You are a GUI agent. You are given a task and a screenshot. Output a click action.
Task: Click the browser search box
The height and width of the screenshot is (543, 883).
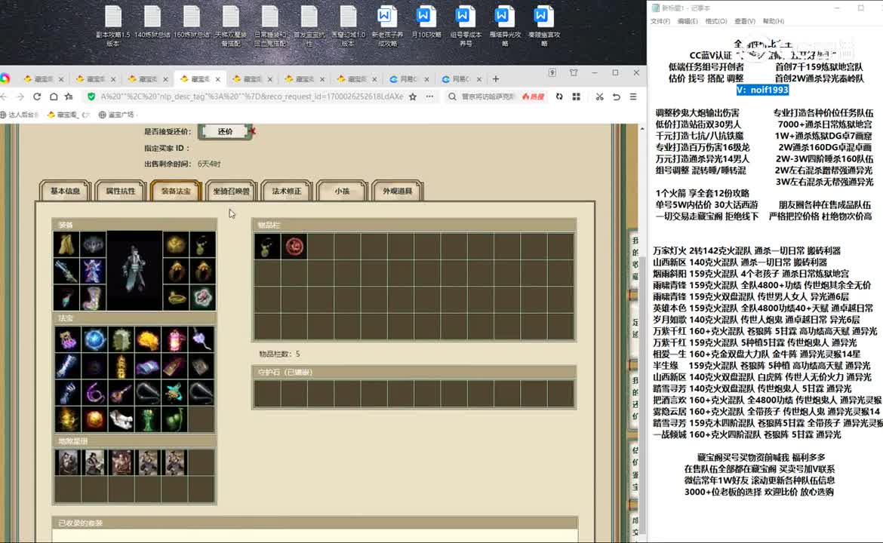tap(488, 97)
